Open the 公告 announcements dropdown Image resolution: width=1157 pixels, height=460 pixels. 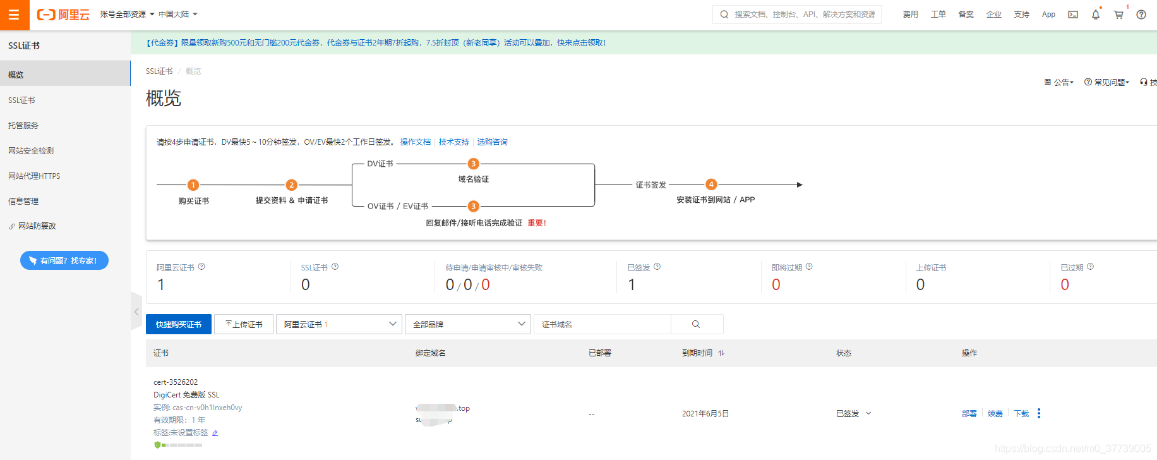pyautogui.click(x=1059, y=82)
